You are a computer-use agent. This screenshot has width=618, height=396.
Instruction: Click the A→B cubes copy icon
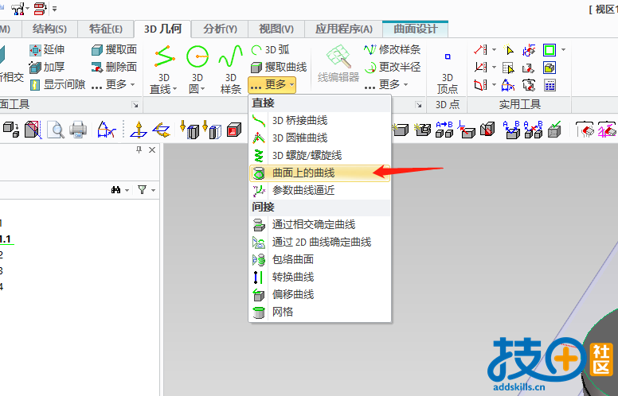click(444, 130)
